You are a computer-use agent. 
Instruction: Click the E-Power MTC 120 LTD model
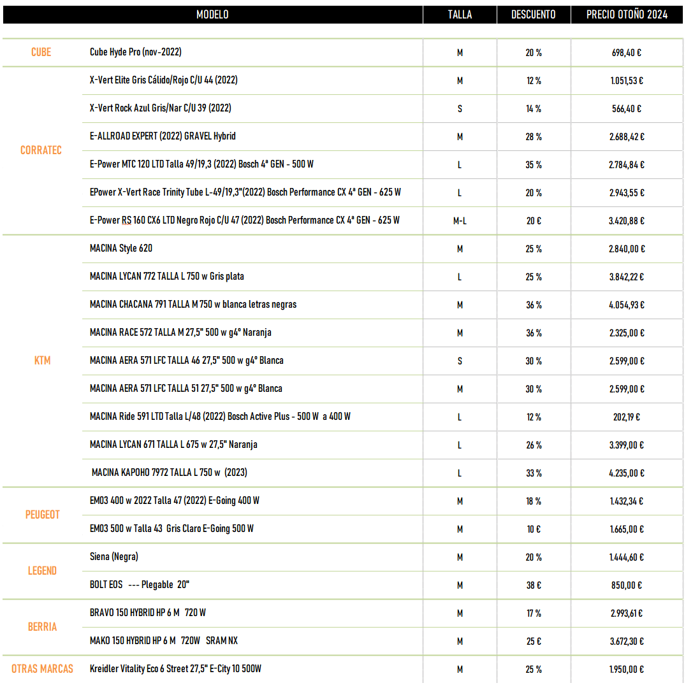tap(201, 164)
